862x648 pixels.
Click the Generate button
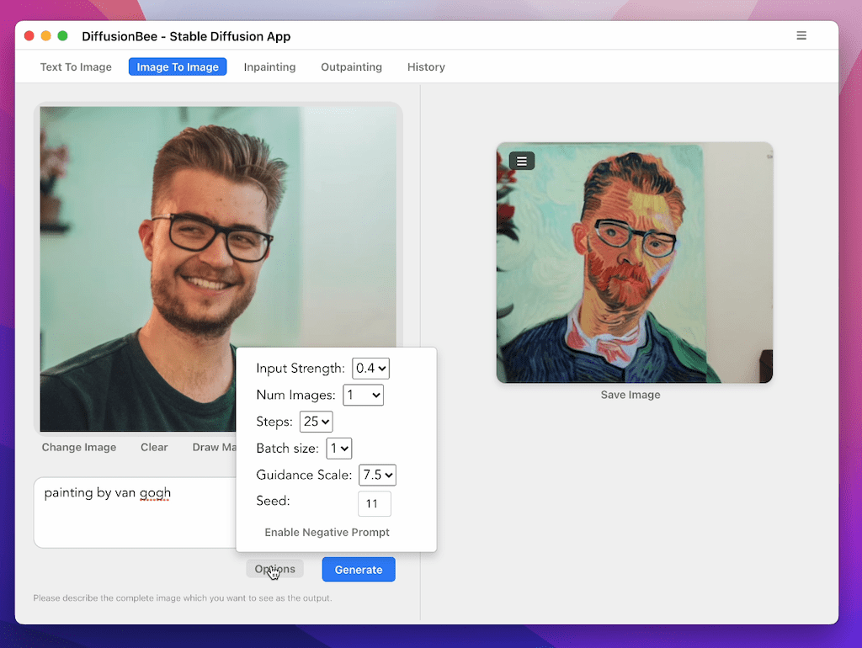(358, 569)
